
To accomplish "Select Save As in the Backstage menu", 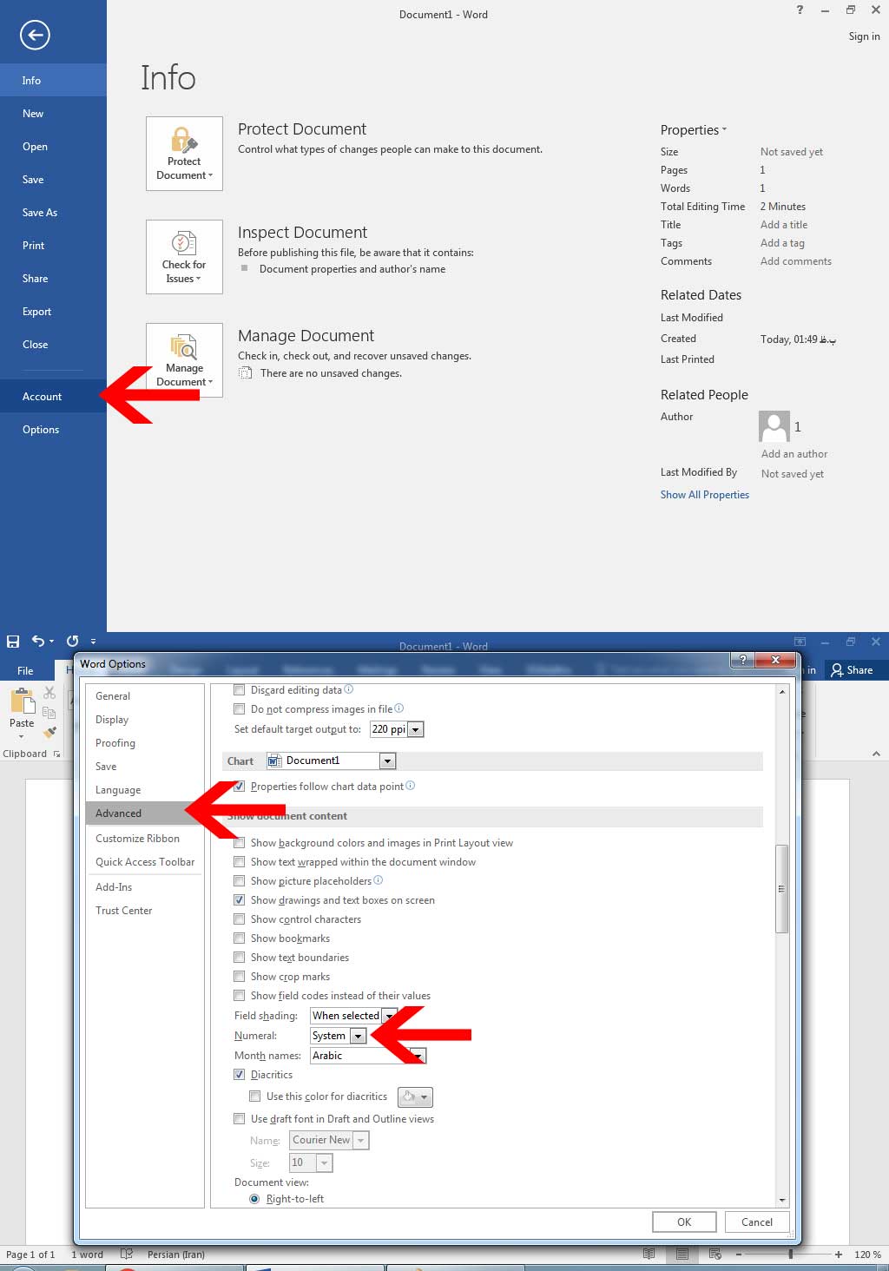I will [53, 213].
